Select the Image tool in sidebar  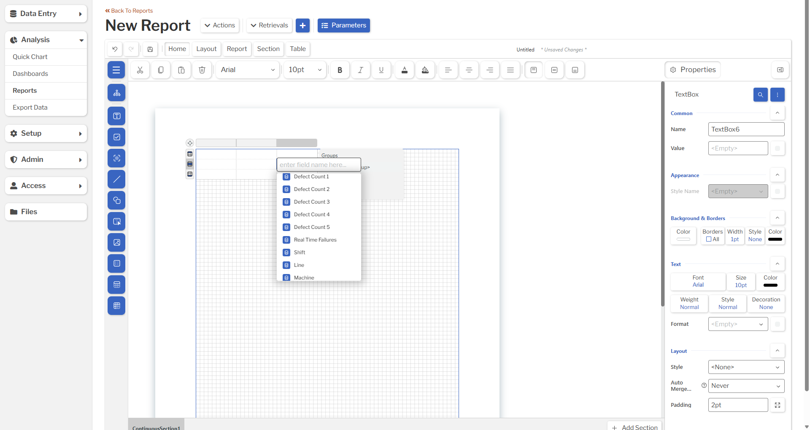tap(116, 242)
